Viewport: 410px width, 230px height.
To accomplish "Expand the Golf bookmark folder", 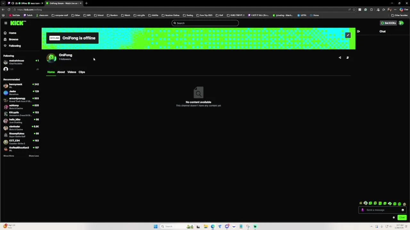I will [219, 15].
